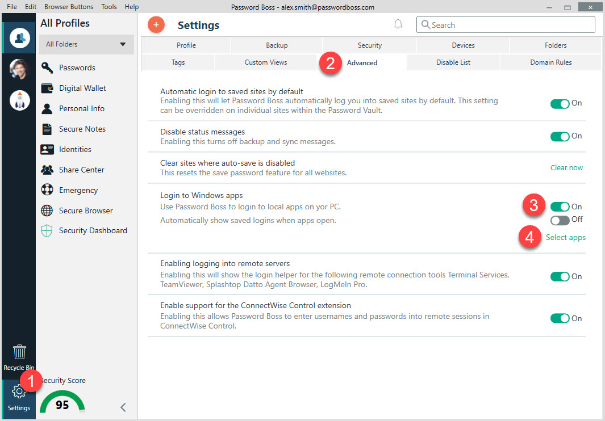Click the Passwords key icon
The width and height of the screenshot is (605, 421).
pos(47,68)
